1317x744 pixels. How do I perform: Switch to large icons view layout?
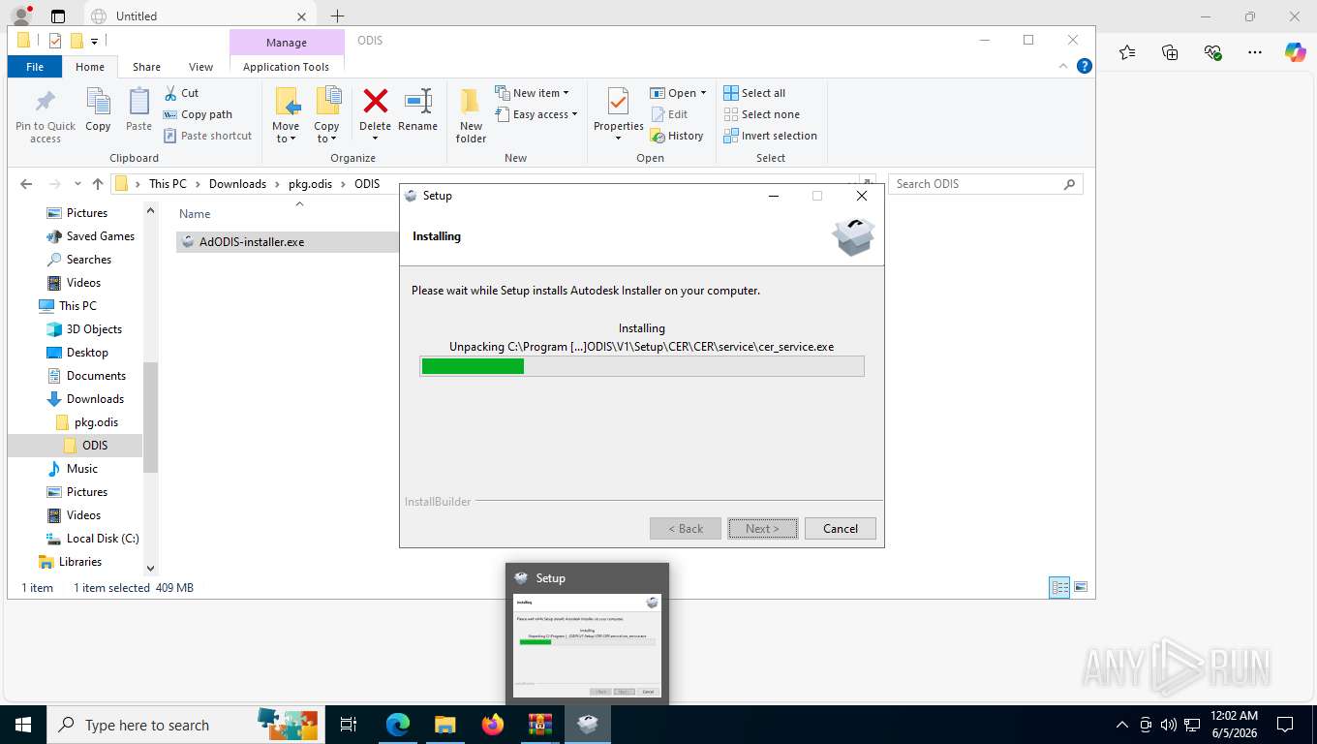pyautogui.click(x=1081, y=587)
